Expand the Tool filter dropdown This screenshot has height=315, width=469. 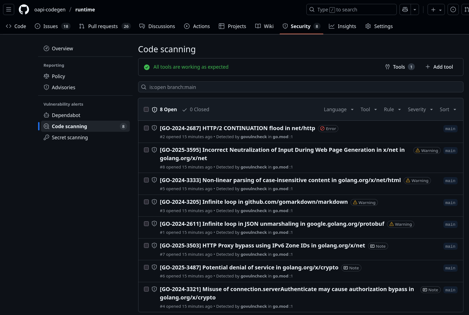point(369,110)
